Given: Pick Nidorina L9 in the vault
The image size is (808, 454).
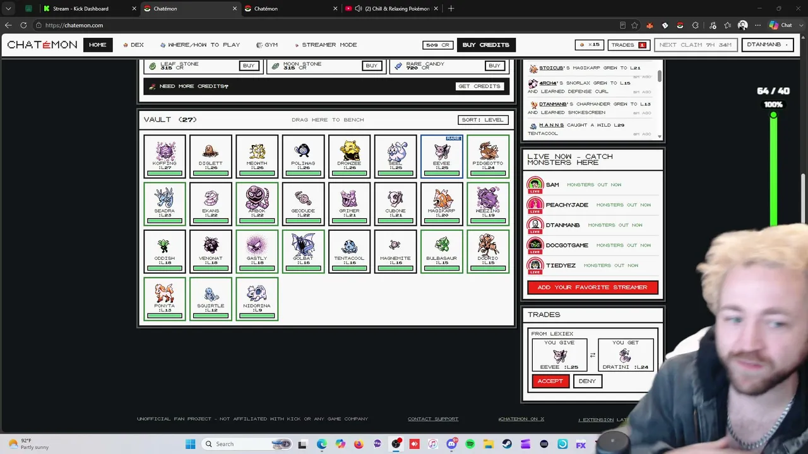Looking at the screenshot, I should tap(257, 299).
